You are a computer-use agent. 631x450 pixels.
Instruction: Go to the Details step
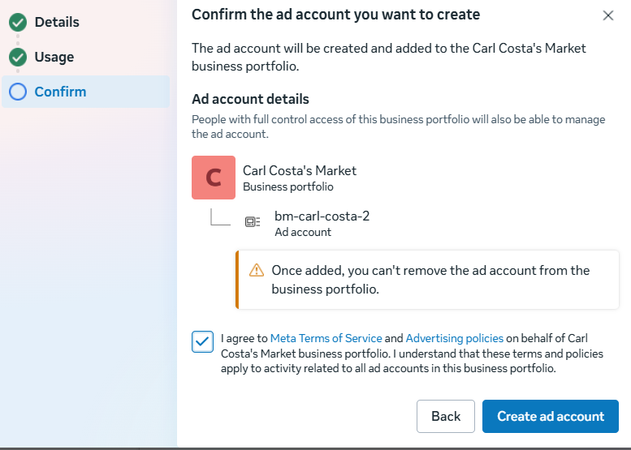(57, 22)
